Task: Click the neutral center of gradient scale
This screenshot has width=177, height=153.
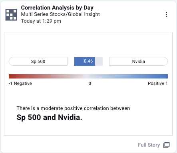Action: 88,76
